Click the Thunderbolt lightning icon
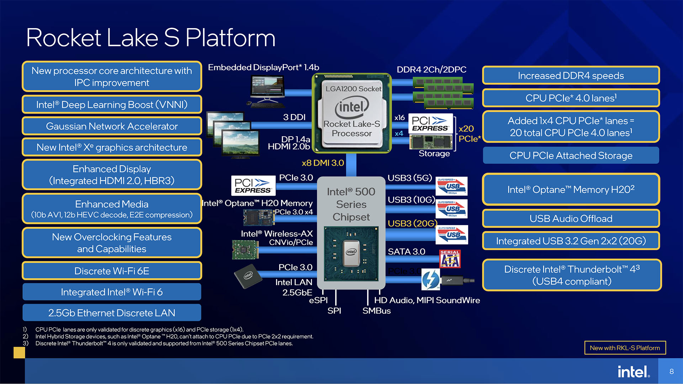The image size is (683, 384). pyautogui.click(x=431, y=279)
